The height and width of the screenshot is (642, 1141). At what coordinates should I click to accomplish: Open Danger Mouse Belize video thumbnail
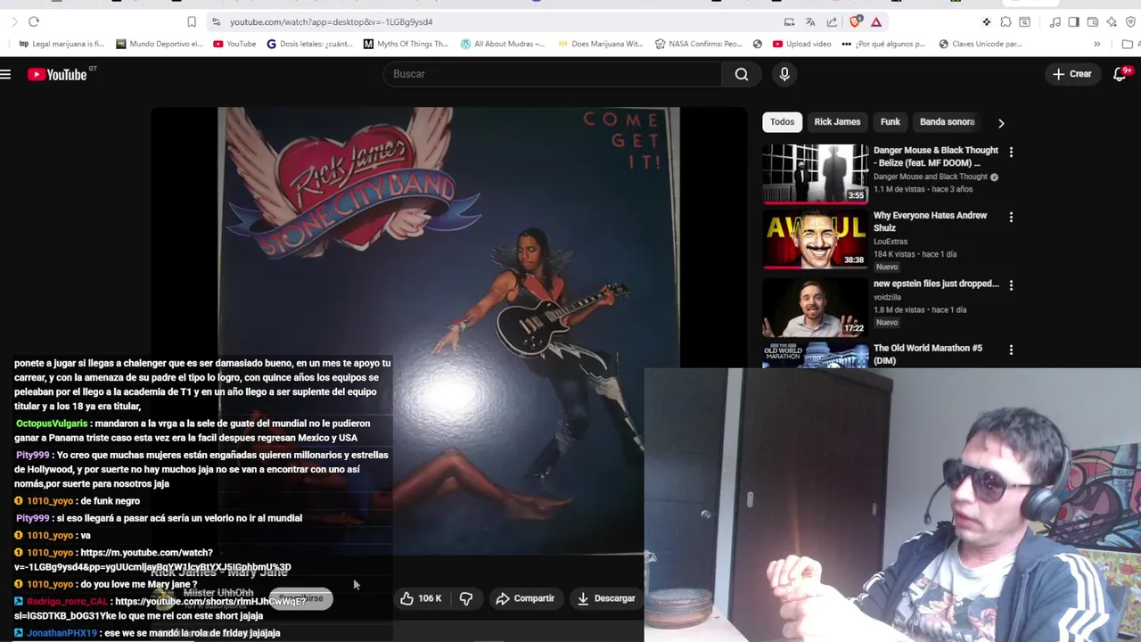pyautogui.click(x=815, y=174)
